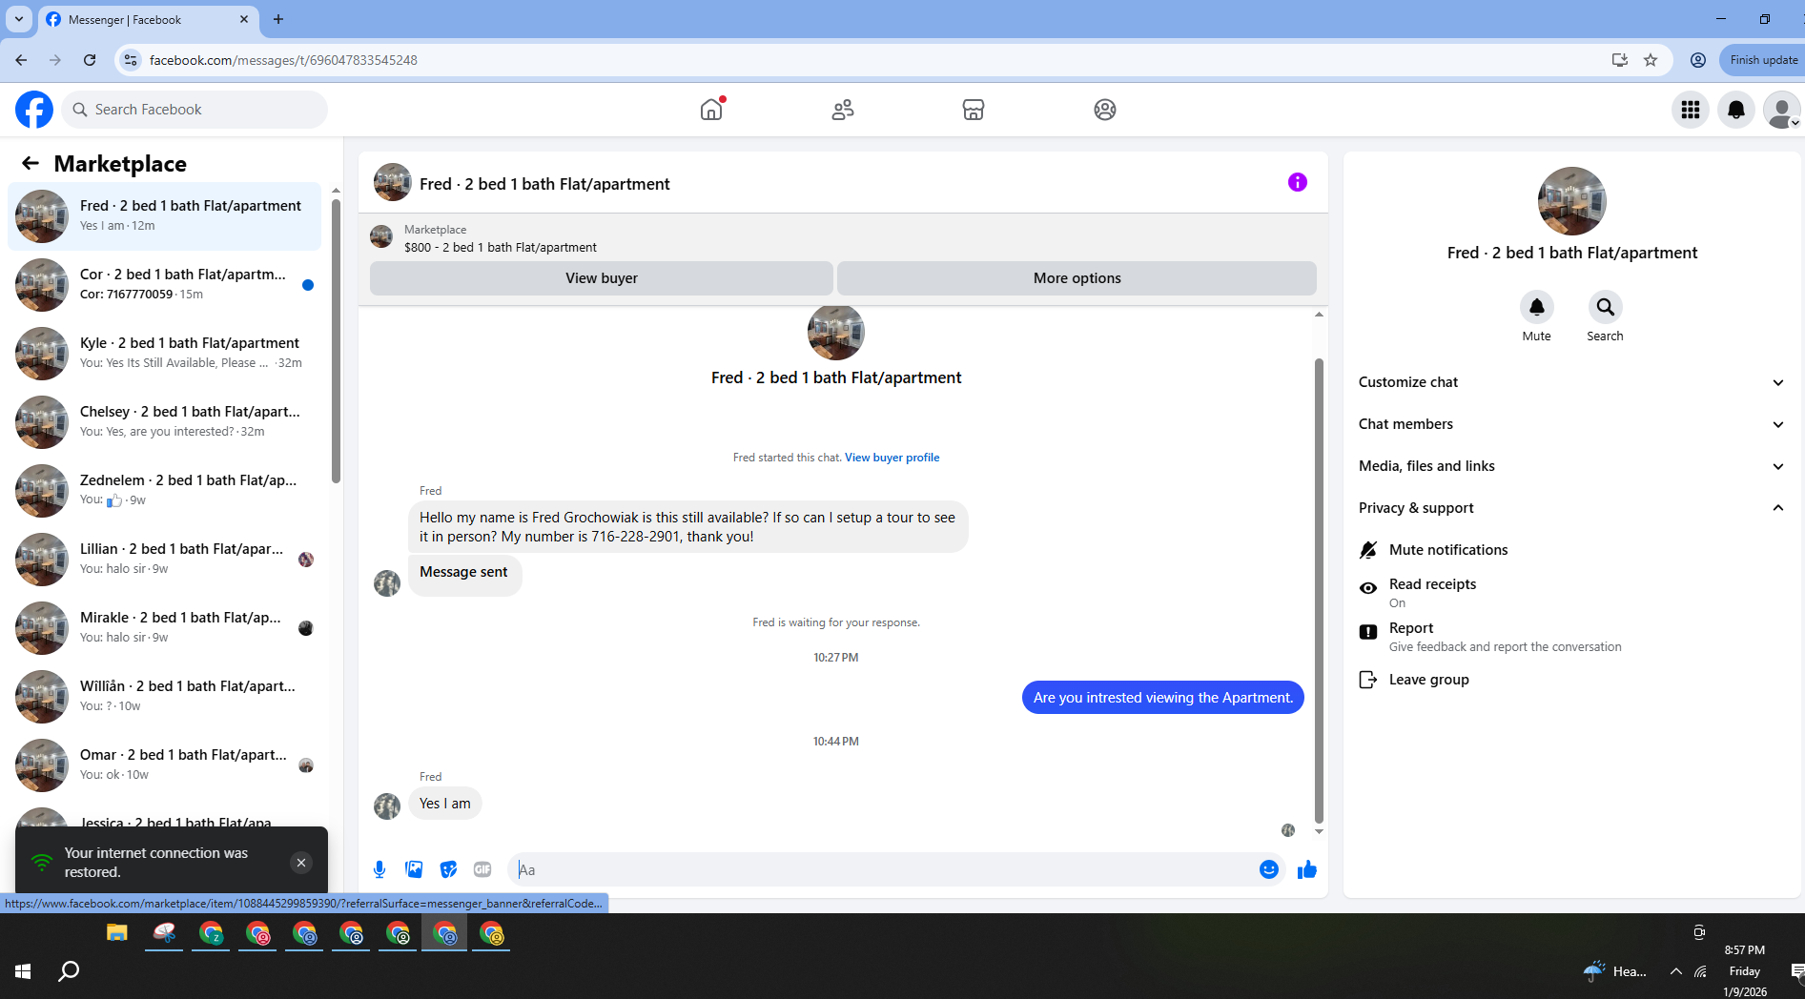Screen dimensions: 1805x999
Task: Open the Friends icon in top navigation
Action: (843, 110)
